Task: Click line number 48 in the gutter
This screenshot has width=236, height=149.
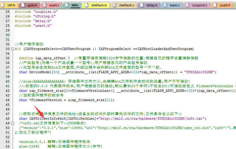Action: (8, 119)
